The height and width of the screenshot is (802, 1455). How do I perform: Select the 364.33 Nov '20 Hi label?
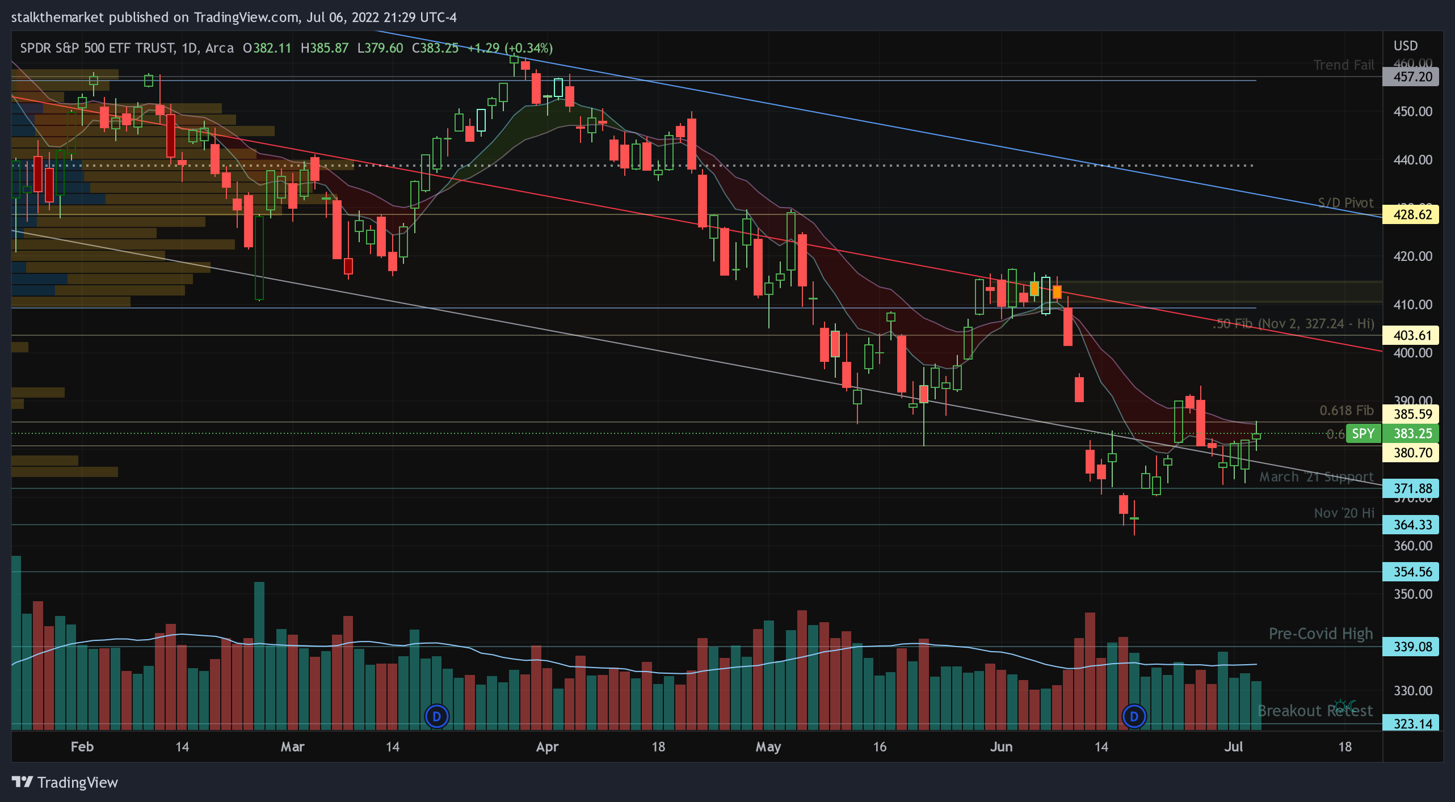coord(1411,525)
